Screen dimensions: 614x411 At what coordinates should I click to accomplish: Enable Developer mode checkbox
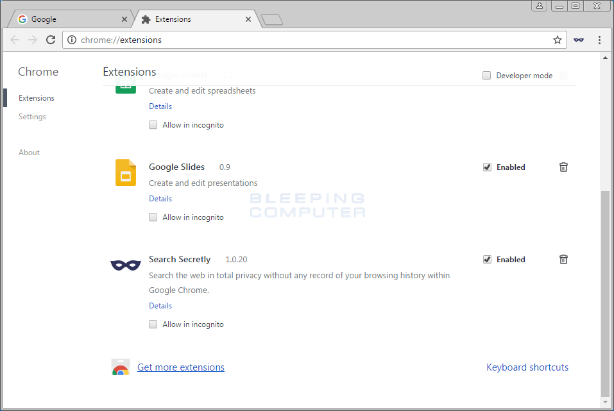pos(486,76)
